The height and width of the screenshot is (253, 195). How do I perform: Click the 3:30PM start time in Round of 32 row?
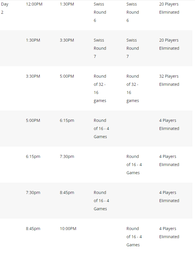click(x=33, y=76)
